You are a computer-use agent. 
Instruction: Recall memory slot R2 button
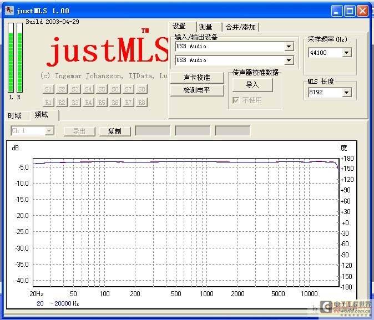click(62, 103)
